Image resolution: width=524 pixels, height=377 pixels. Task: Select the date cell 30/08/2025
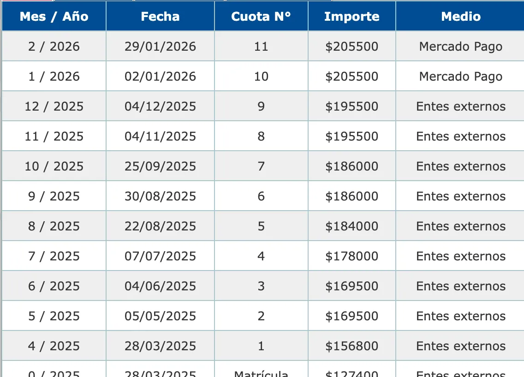[x=160, y=196]
